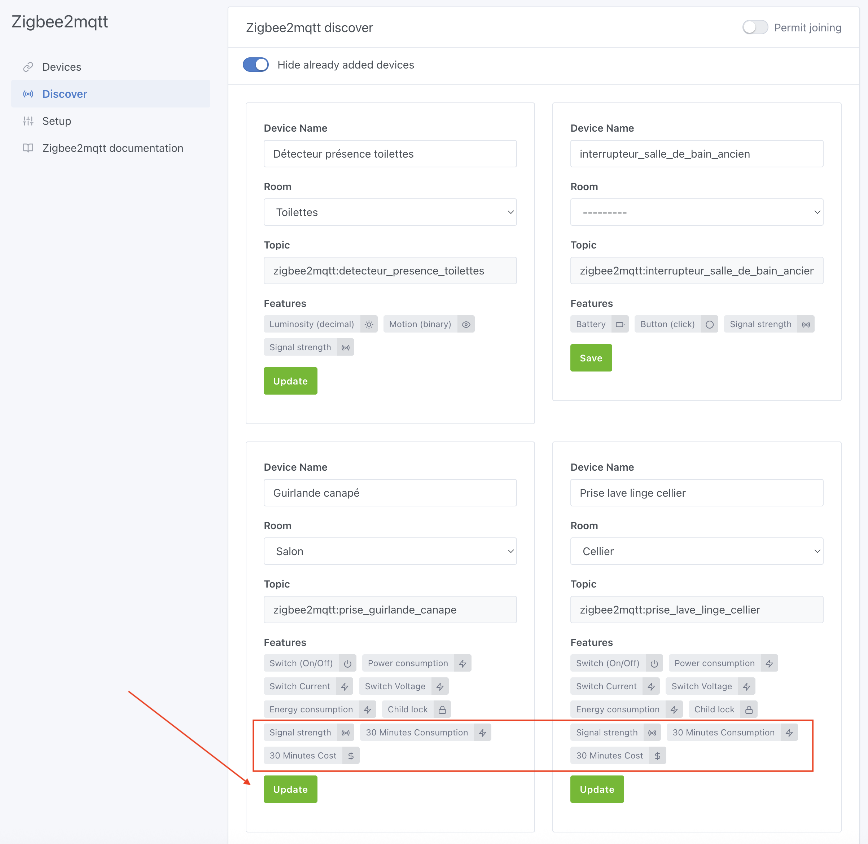Open the Room dropdown showing Toilettes

390,212
